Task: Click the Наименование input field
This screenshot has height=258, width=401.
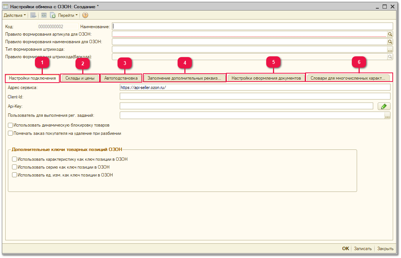Action: 252,26
